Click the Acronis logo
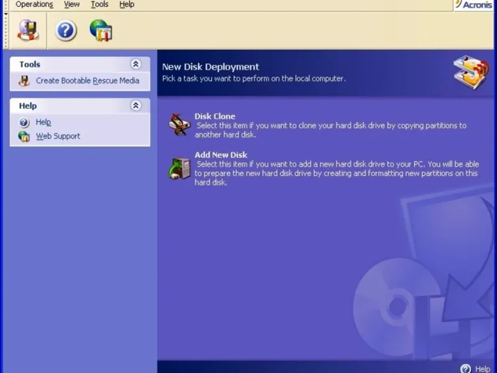The width and height of the screenshot is (497, 373). coord(473,5)
